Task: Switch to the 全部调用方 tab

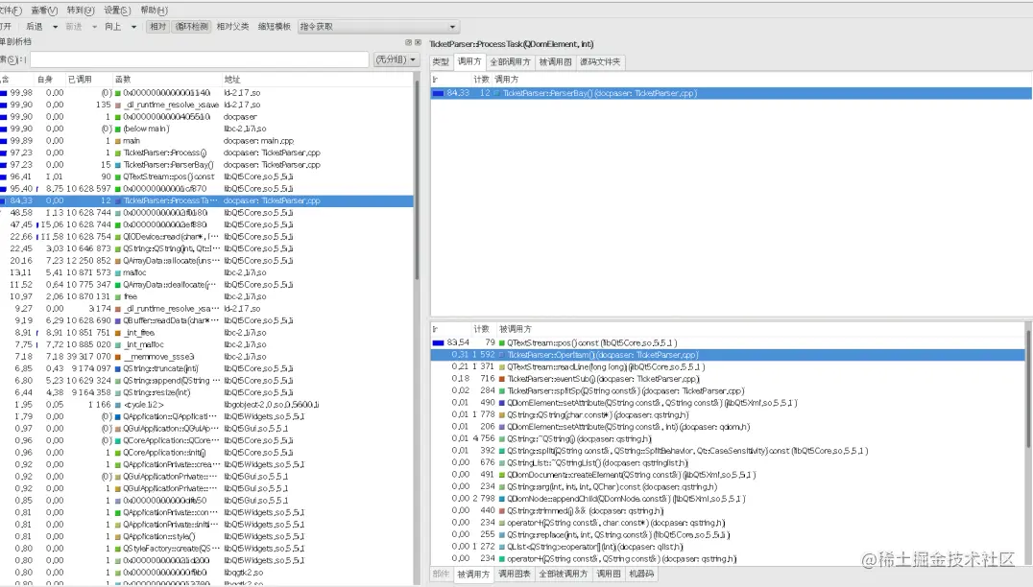Action: click(x=510, y=61)
